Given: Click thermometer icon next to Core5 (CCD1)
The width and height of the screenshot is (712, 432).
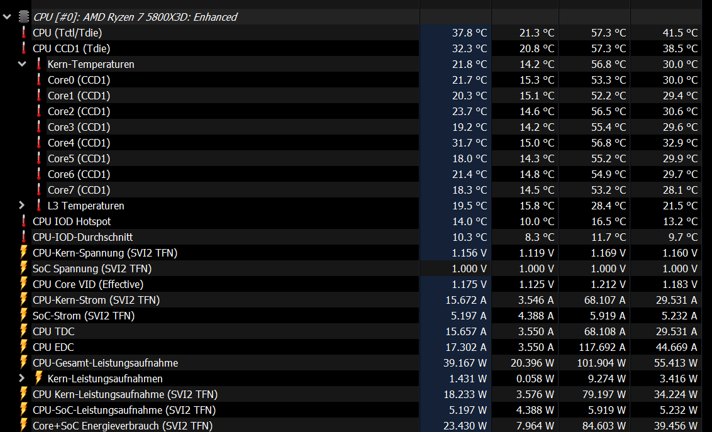Looking at the screenshot, I should 38,158.
